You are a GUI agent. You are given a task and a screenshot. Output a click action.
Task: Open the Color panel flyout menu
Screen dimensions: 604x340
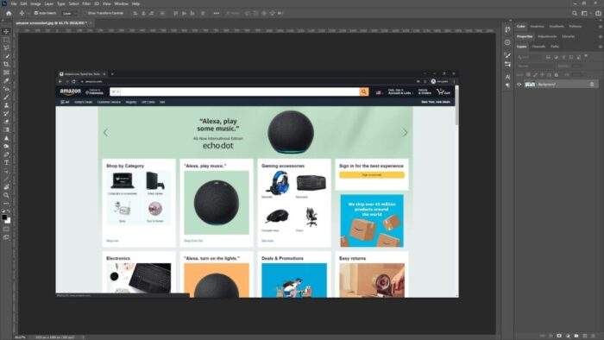tap(601, 27)
